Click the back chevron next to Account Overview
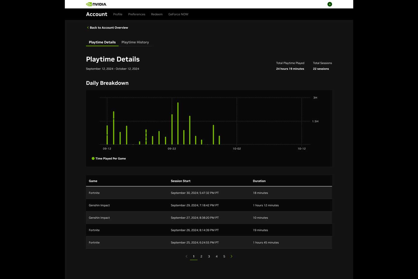The height and width of the screenshot is (279, 418). click(x=88, y=28)
